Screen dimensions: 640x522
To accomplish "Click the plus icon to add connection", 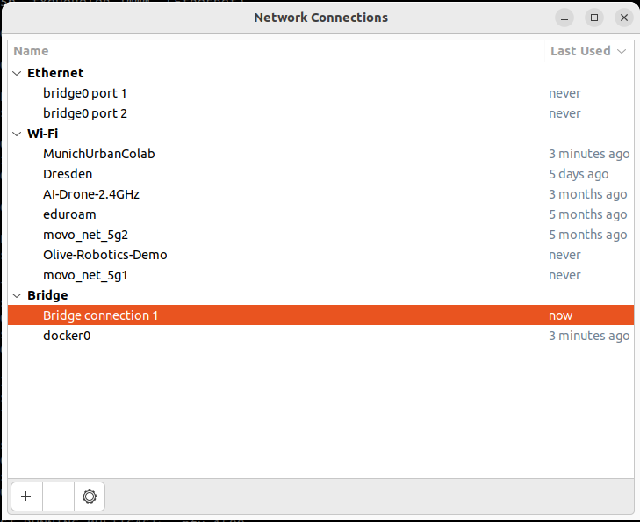I will click(x=25, y=497).
